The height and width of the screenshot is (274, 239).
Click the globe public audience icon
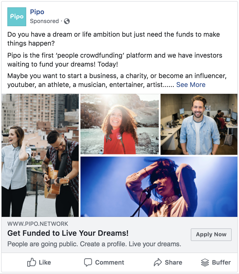67,21
